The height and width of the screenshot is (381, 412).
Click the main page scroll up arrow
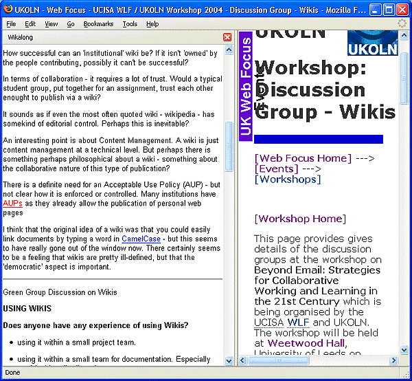point(404,35)
